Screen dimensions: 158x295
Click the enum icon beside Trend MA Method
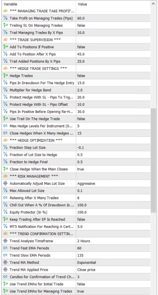5,262
